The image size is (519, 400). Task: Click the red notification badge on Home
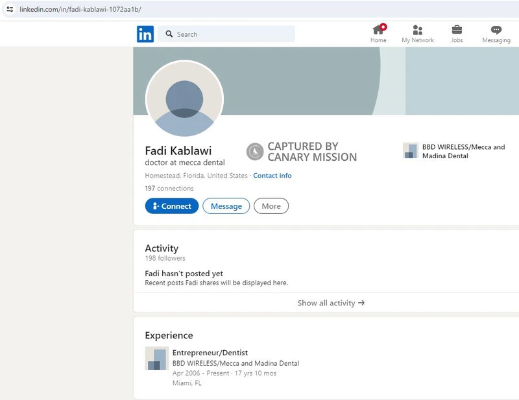[383, 27]
